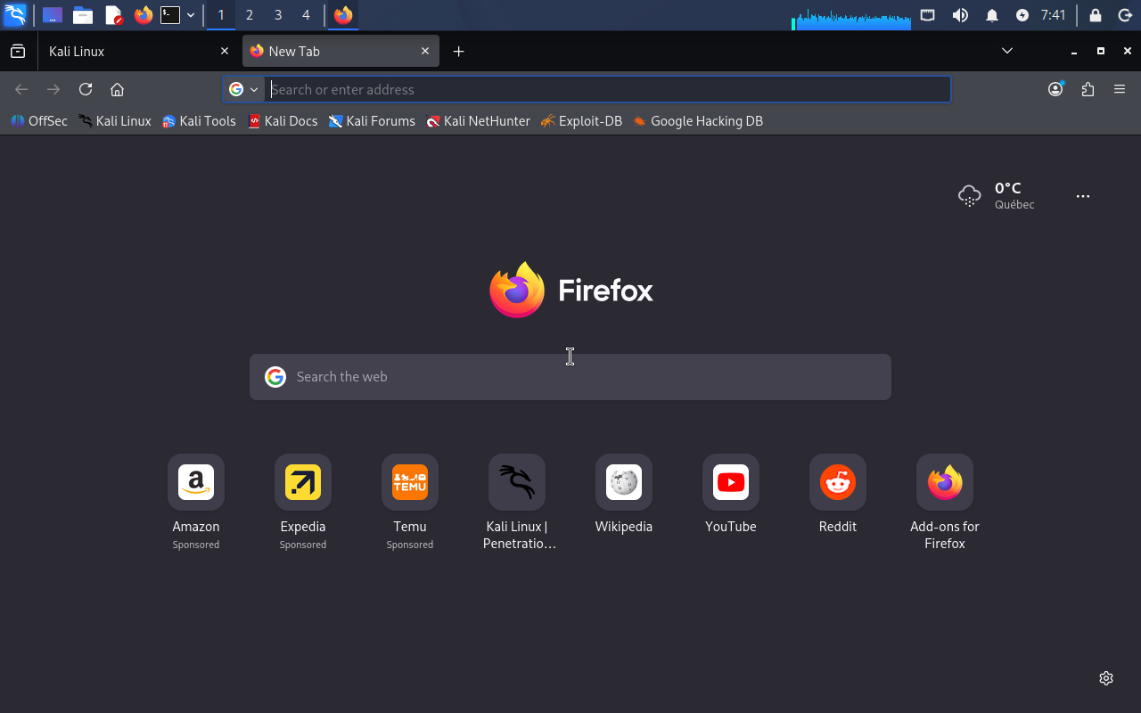The image size is (1141, 713).
Task: Open the YouTube shortcut tile
Action: pos(731,483)
